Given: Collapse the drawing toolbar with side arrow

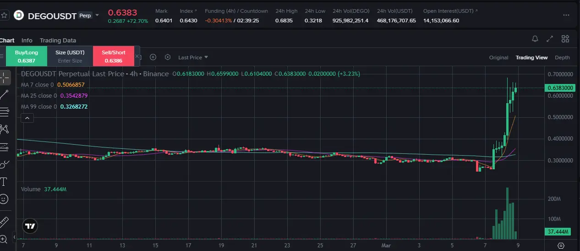Looking at the screenshot, I should [x=14, y=237].
